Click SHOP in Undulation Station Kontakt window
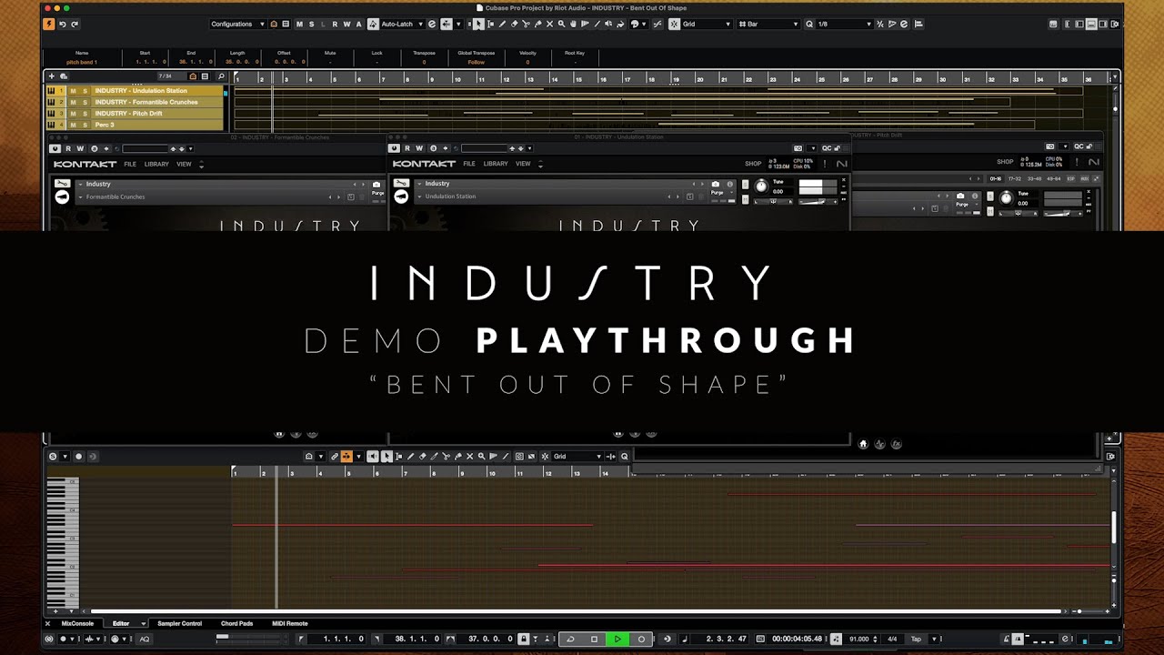 tap(753, 163)
